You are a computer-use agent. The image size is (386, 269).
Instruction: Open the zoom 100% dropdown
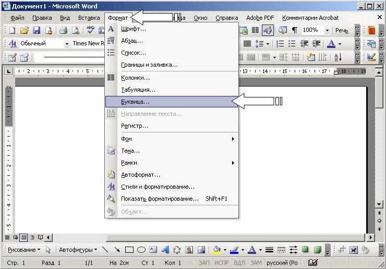[x=327, y=31]
